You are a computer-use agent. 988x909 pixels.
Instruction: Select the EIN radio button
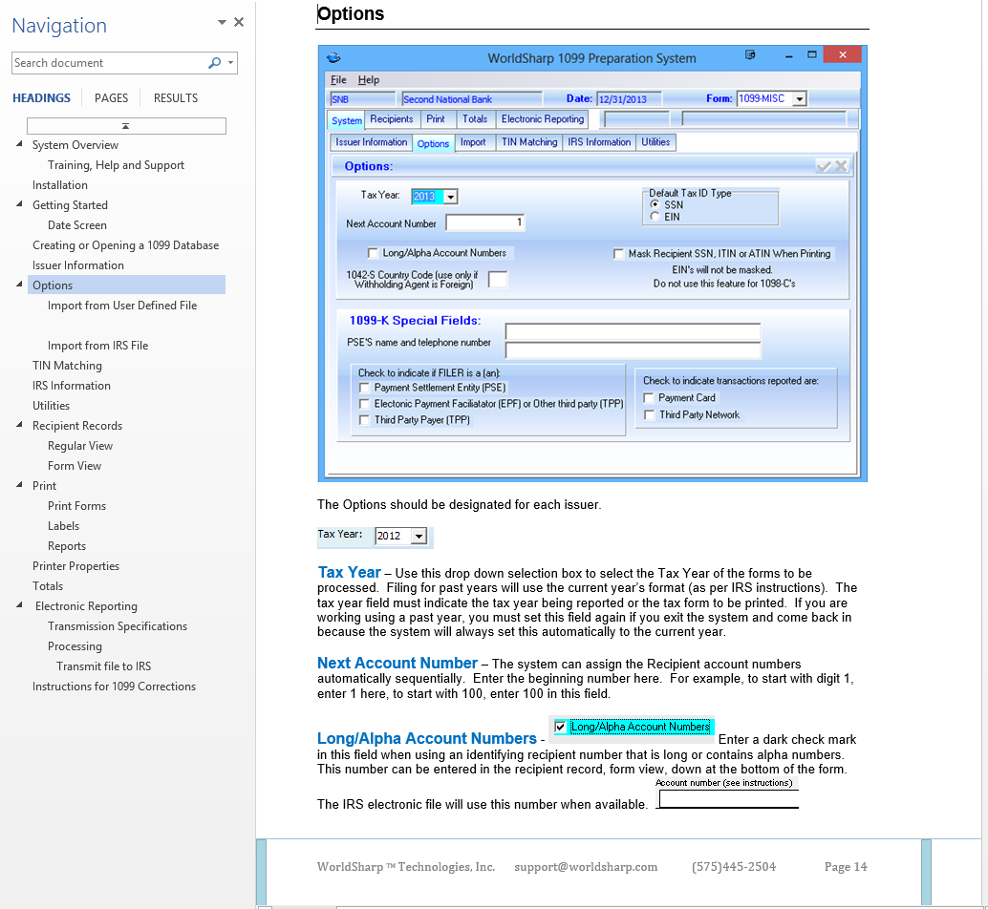coord(655,217)
